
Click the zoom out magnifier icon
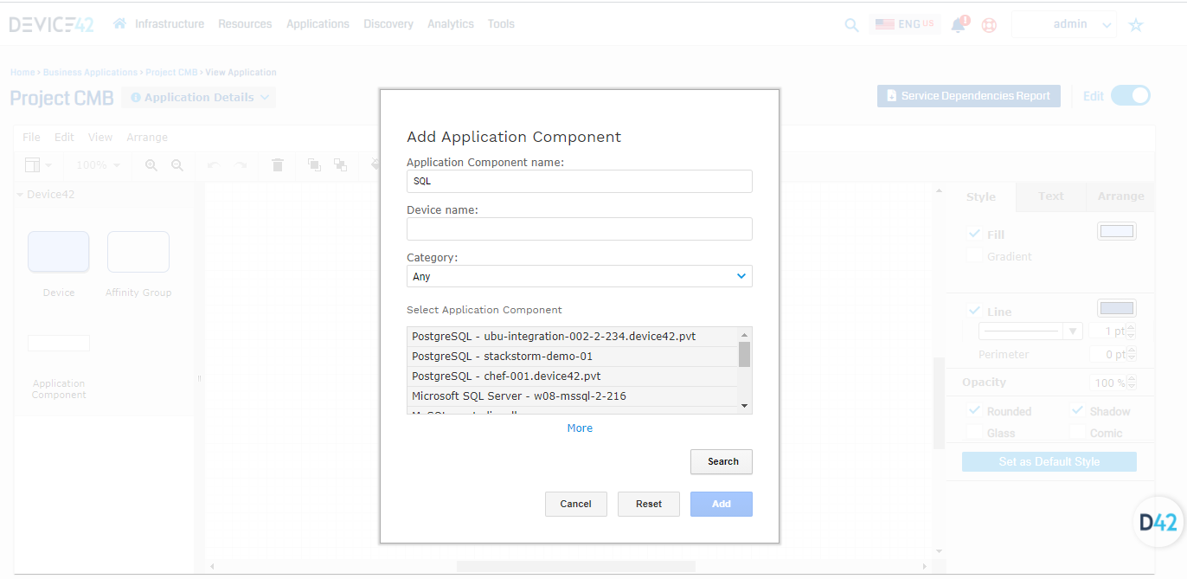[177, 165]
